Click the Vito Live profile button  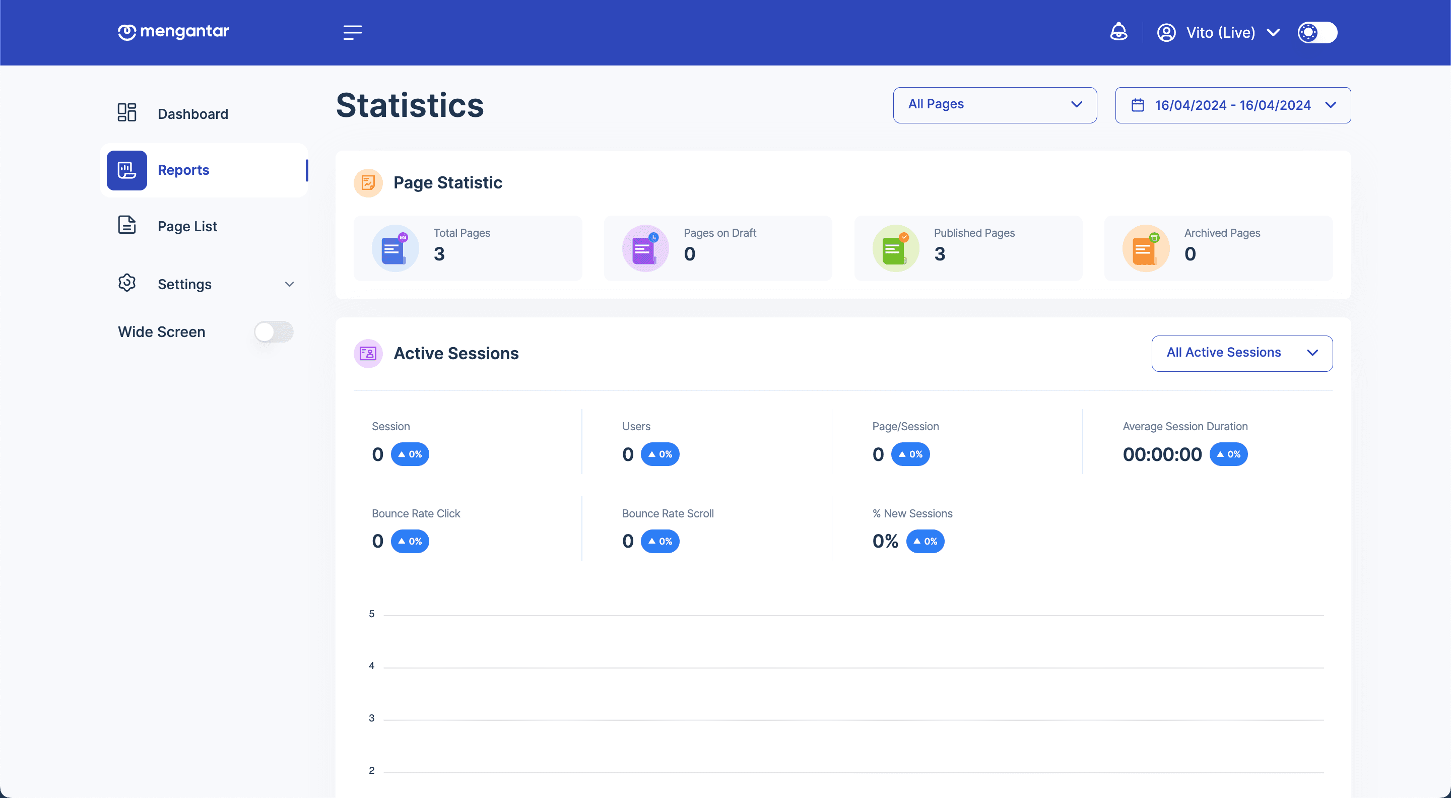[x=1219, y=32]
